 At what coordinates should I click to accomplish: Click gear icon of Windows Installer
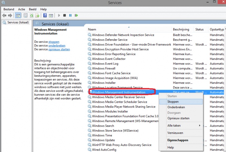(x=89, y=82)
